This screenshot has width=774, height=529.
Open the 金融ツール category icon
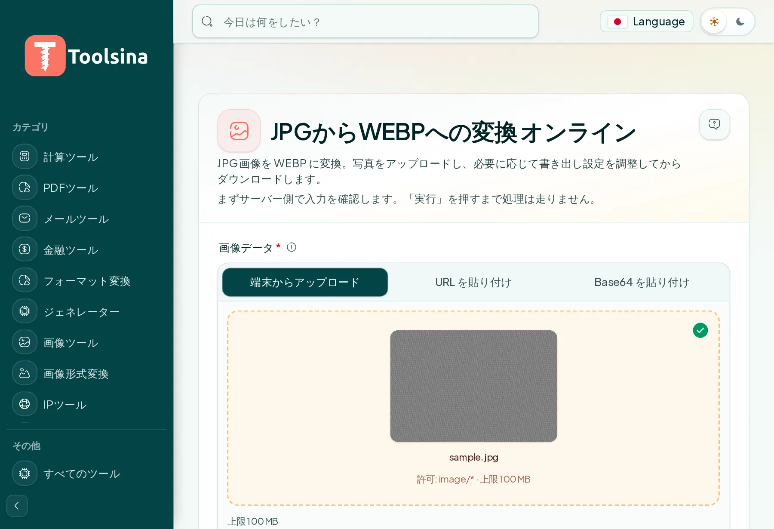(x=25, y=249)
